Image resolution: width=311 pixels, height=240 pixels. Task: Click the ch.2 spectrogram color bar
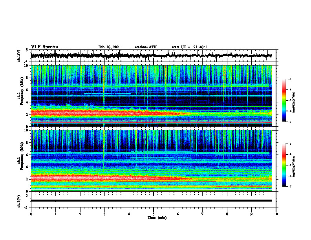(284, 165)
